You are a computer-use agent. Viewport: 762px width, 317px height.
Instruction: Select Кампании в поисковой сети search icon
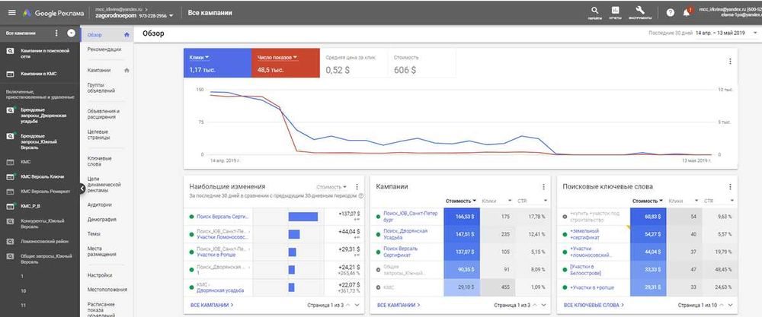pyautogui.click(x=10, y=52)
